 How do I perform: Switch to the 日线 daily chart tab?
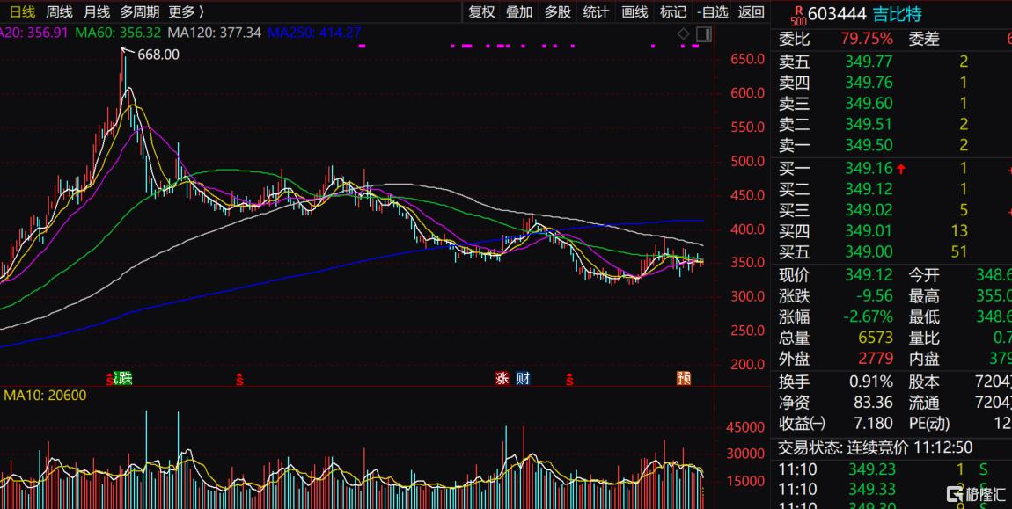[22, 11]
